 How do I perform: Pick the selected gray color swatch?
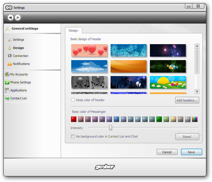click(188, 119)
